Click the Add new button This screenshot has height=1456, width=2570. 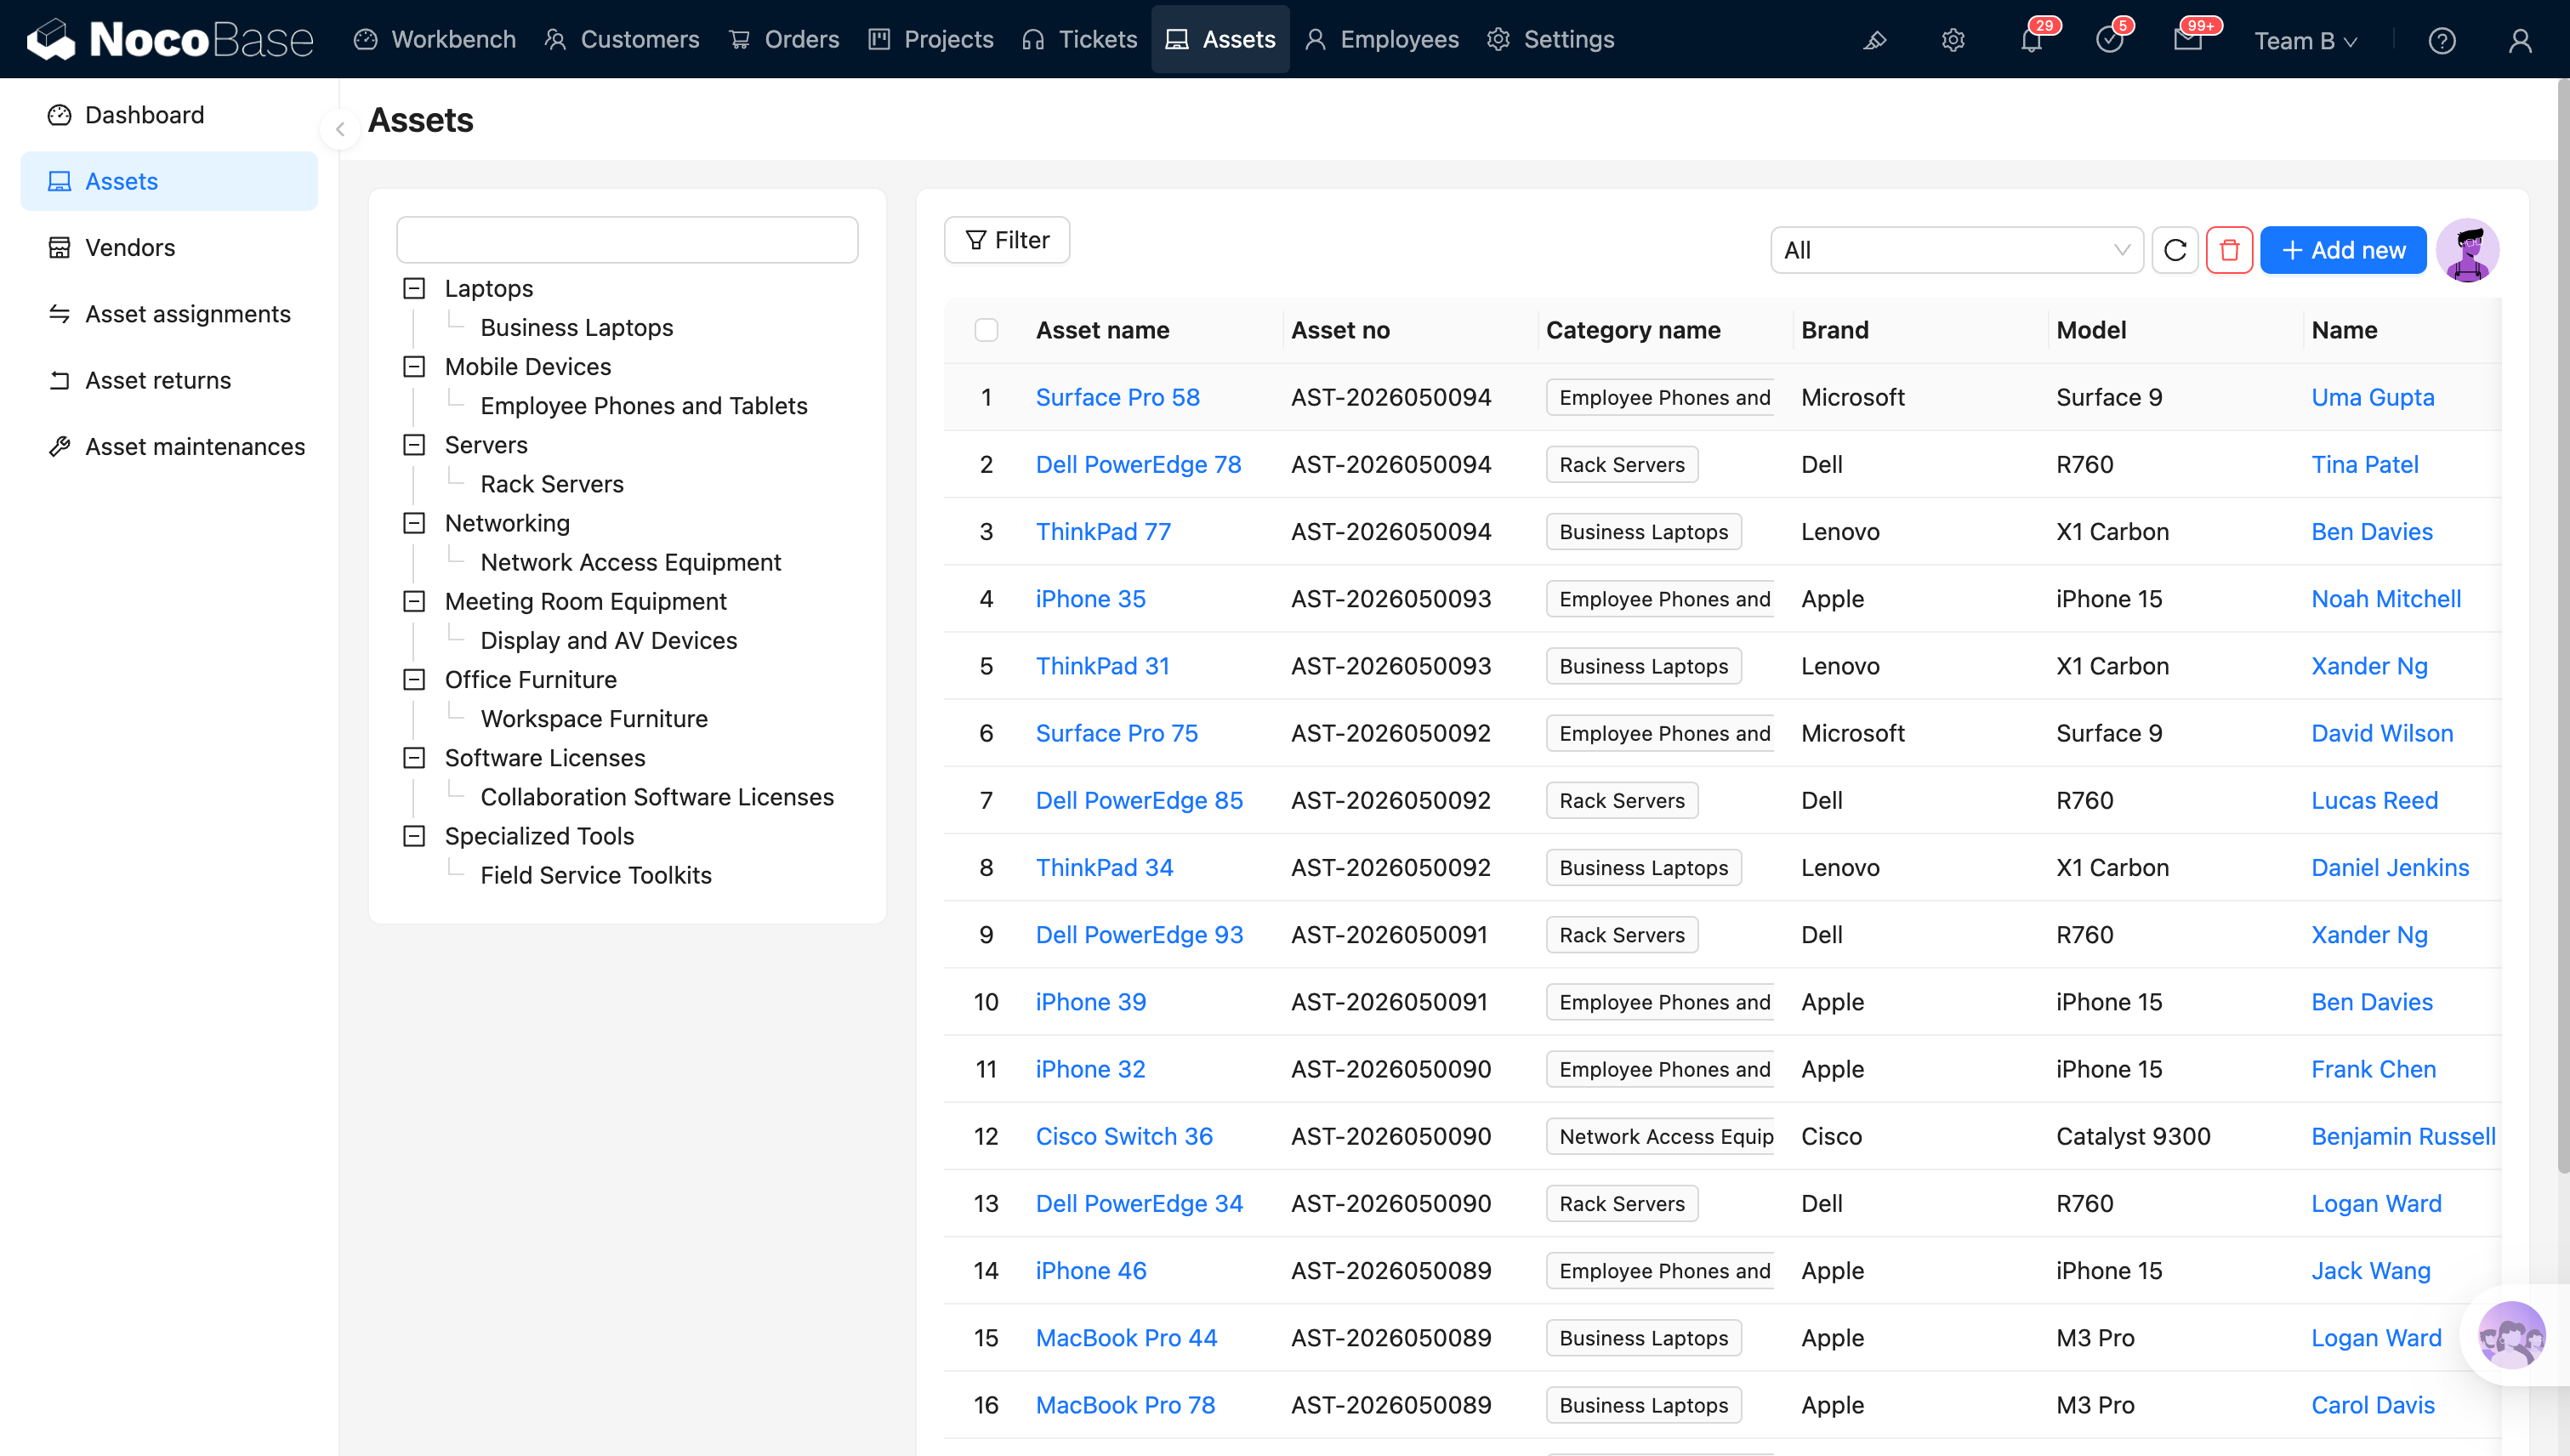[x=2343, y=250]
